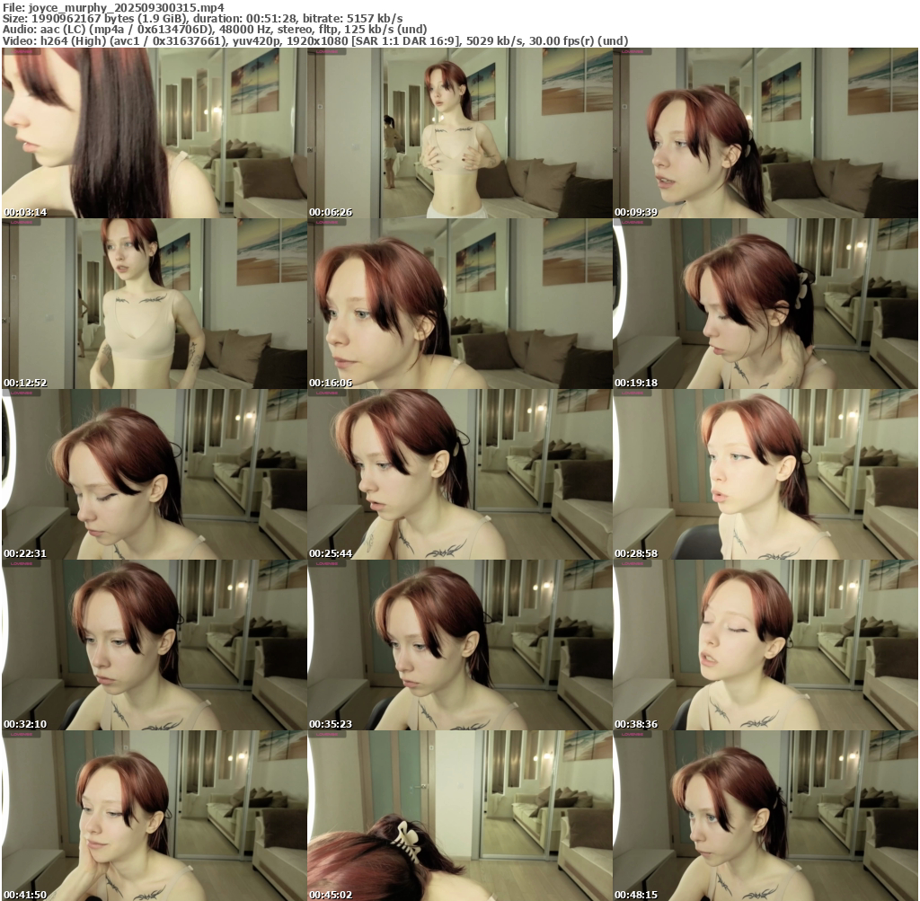
Task: Select the thumbnail frame at 00:09:39
Action: coord(765,133)
